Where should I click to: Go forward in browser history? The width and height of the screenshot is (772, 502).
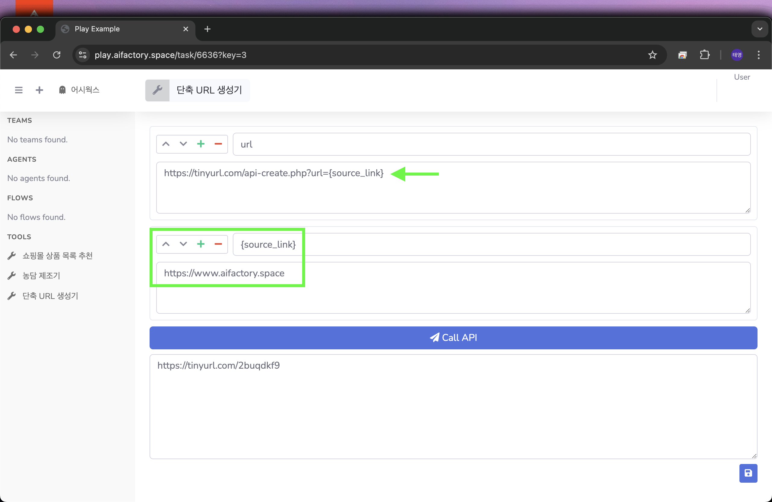(35, 55)
